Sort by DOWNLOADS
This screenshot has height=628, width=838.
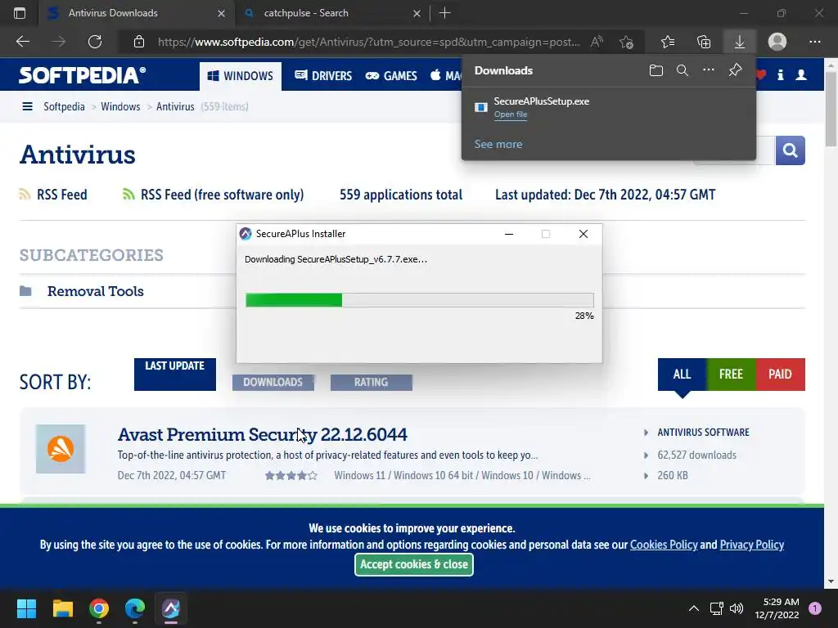point(273,383)
